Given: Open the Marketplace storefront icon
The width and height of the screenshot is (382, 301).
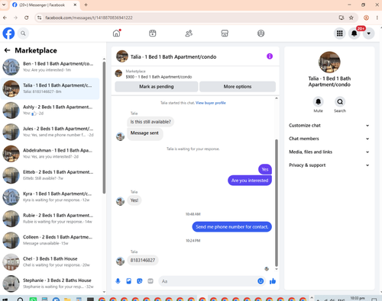Looking at the screenshot, I should point(225,34).
